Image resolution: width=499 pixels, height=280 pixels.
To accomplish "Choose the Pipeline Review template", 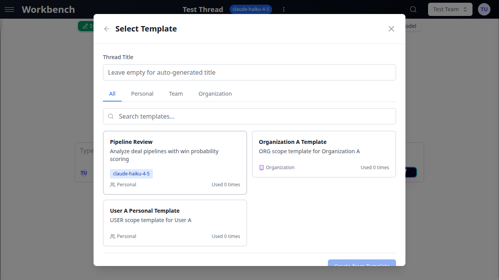I will [x=175, y=162].
